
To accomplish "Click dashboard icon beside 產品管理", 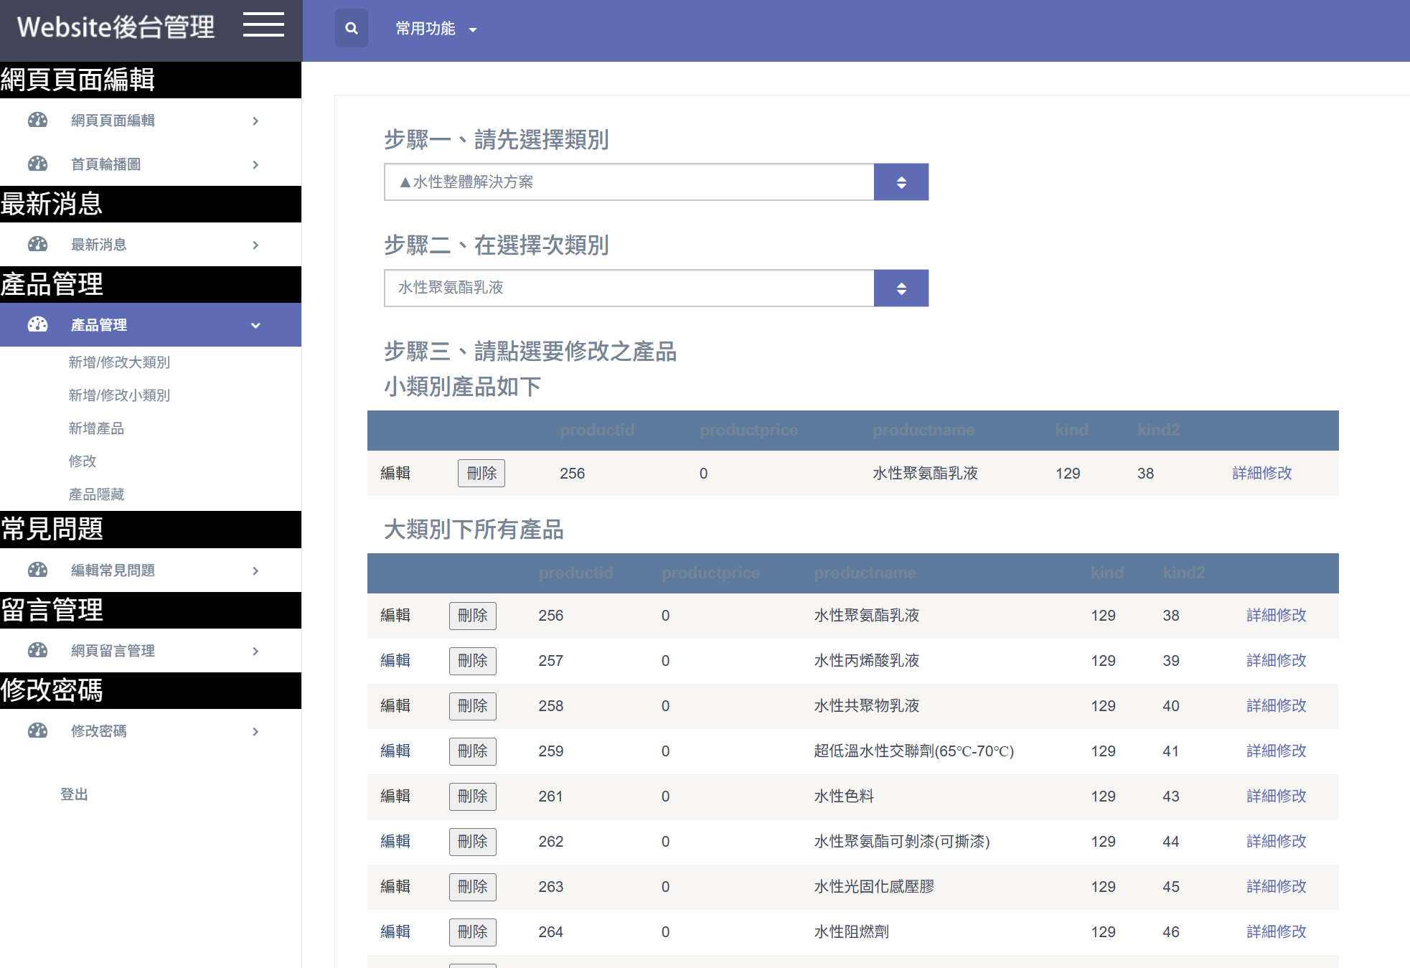I will point(37,324).
